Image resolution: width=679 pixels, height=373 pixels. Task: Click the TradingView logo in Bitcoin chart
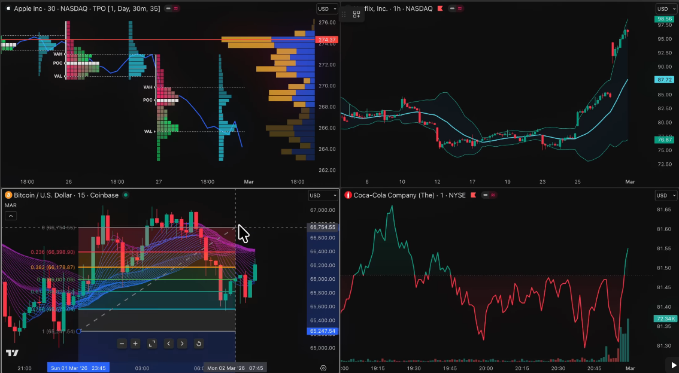pyautogui.click(x=12, y=353)
